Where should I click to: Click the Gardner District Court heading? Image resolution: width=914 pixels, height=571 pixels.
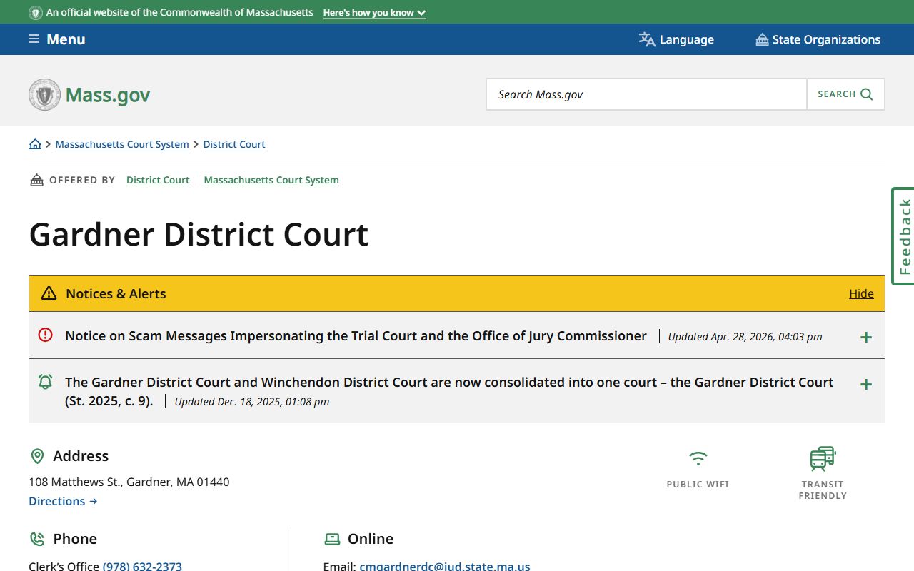pyautogui.click(x=199, y=234)
